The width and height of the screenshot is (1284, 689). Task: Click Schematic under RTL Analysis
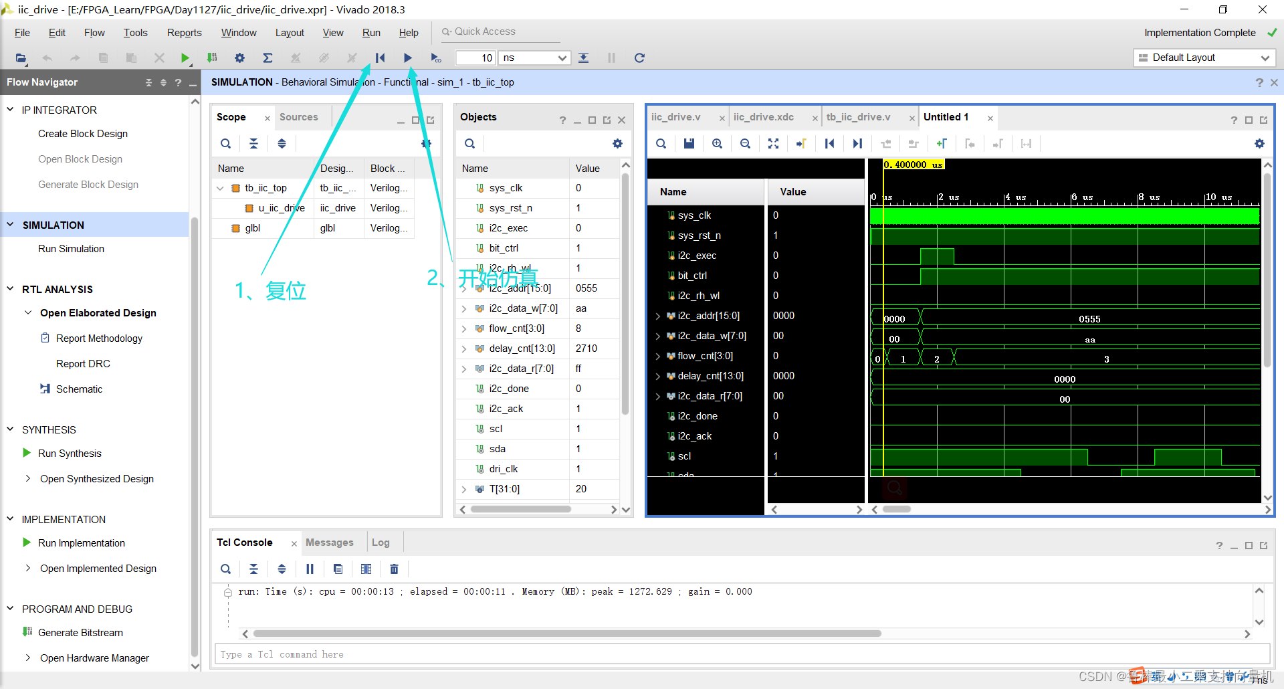[x=79, y=389]
